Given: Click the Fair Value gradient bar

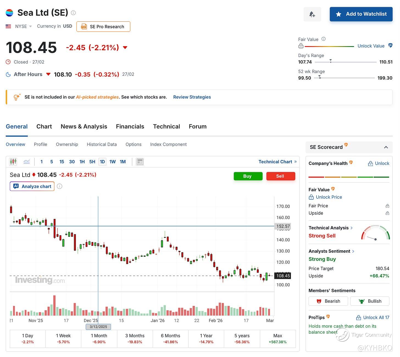Looking at the screenshot, I should pos(329,46).
